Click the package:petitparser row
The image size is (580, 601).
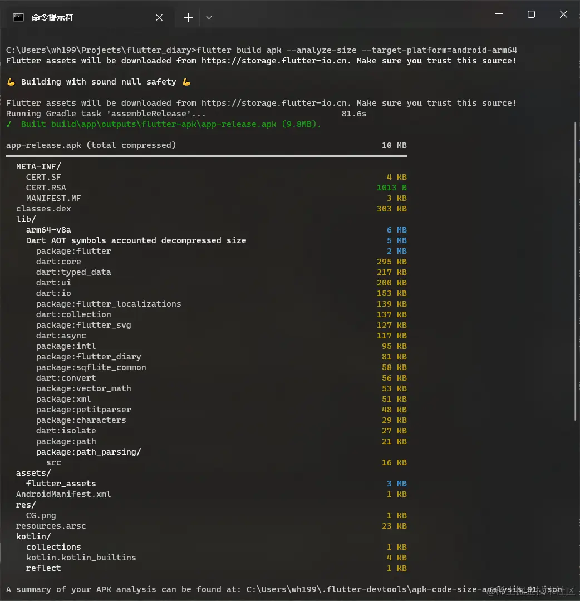click(x=221, y=410)
